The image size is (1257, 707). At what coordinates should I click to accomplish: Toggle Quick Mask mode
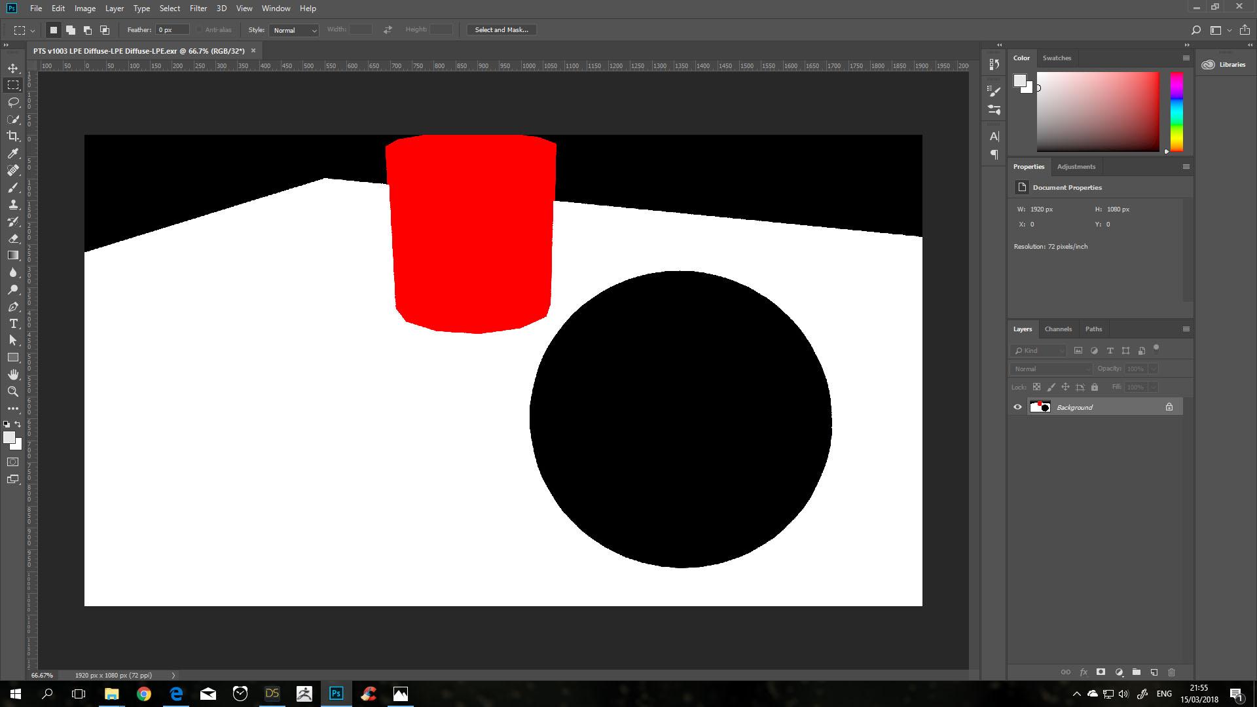13,462
